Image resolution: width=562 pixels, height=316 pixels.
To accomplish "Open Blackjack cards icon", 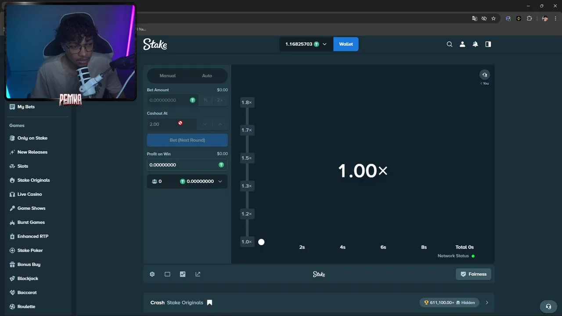I will pyautogui.click(x=12, y=278).
